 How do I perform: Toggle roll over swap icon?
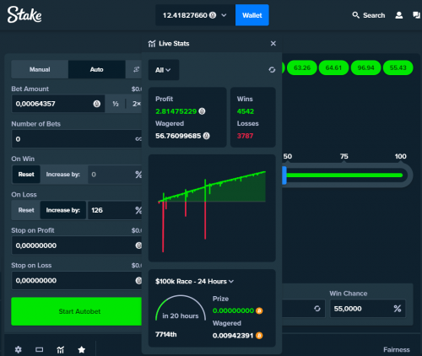tap(317, 309)
